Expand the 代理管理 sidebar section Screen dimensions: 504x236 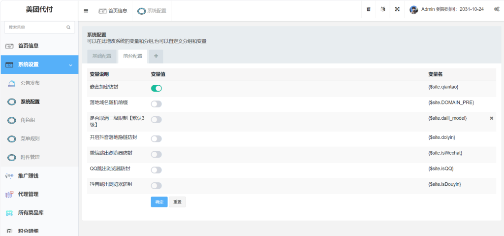click(39, 194)
